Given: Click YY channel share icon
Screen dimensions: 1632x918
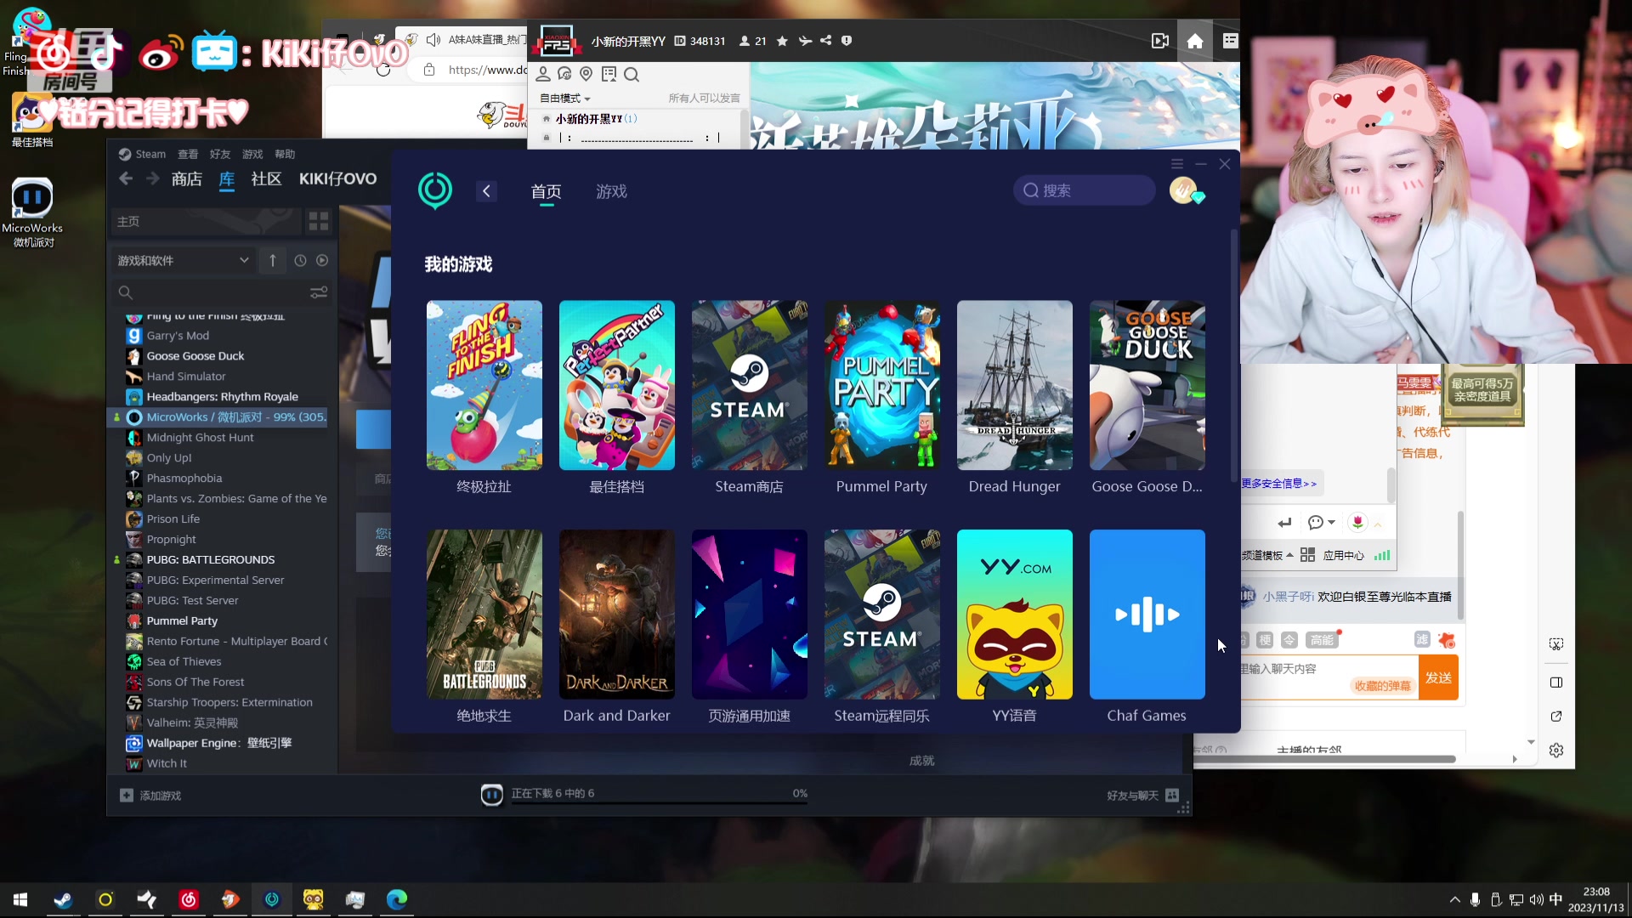Looking at the screenshot, I should (x=825, y=41).
